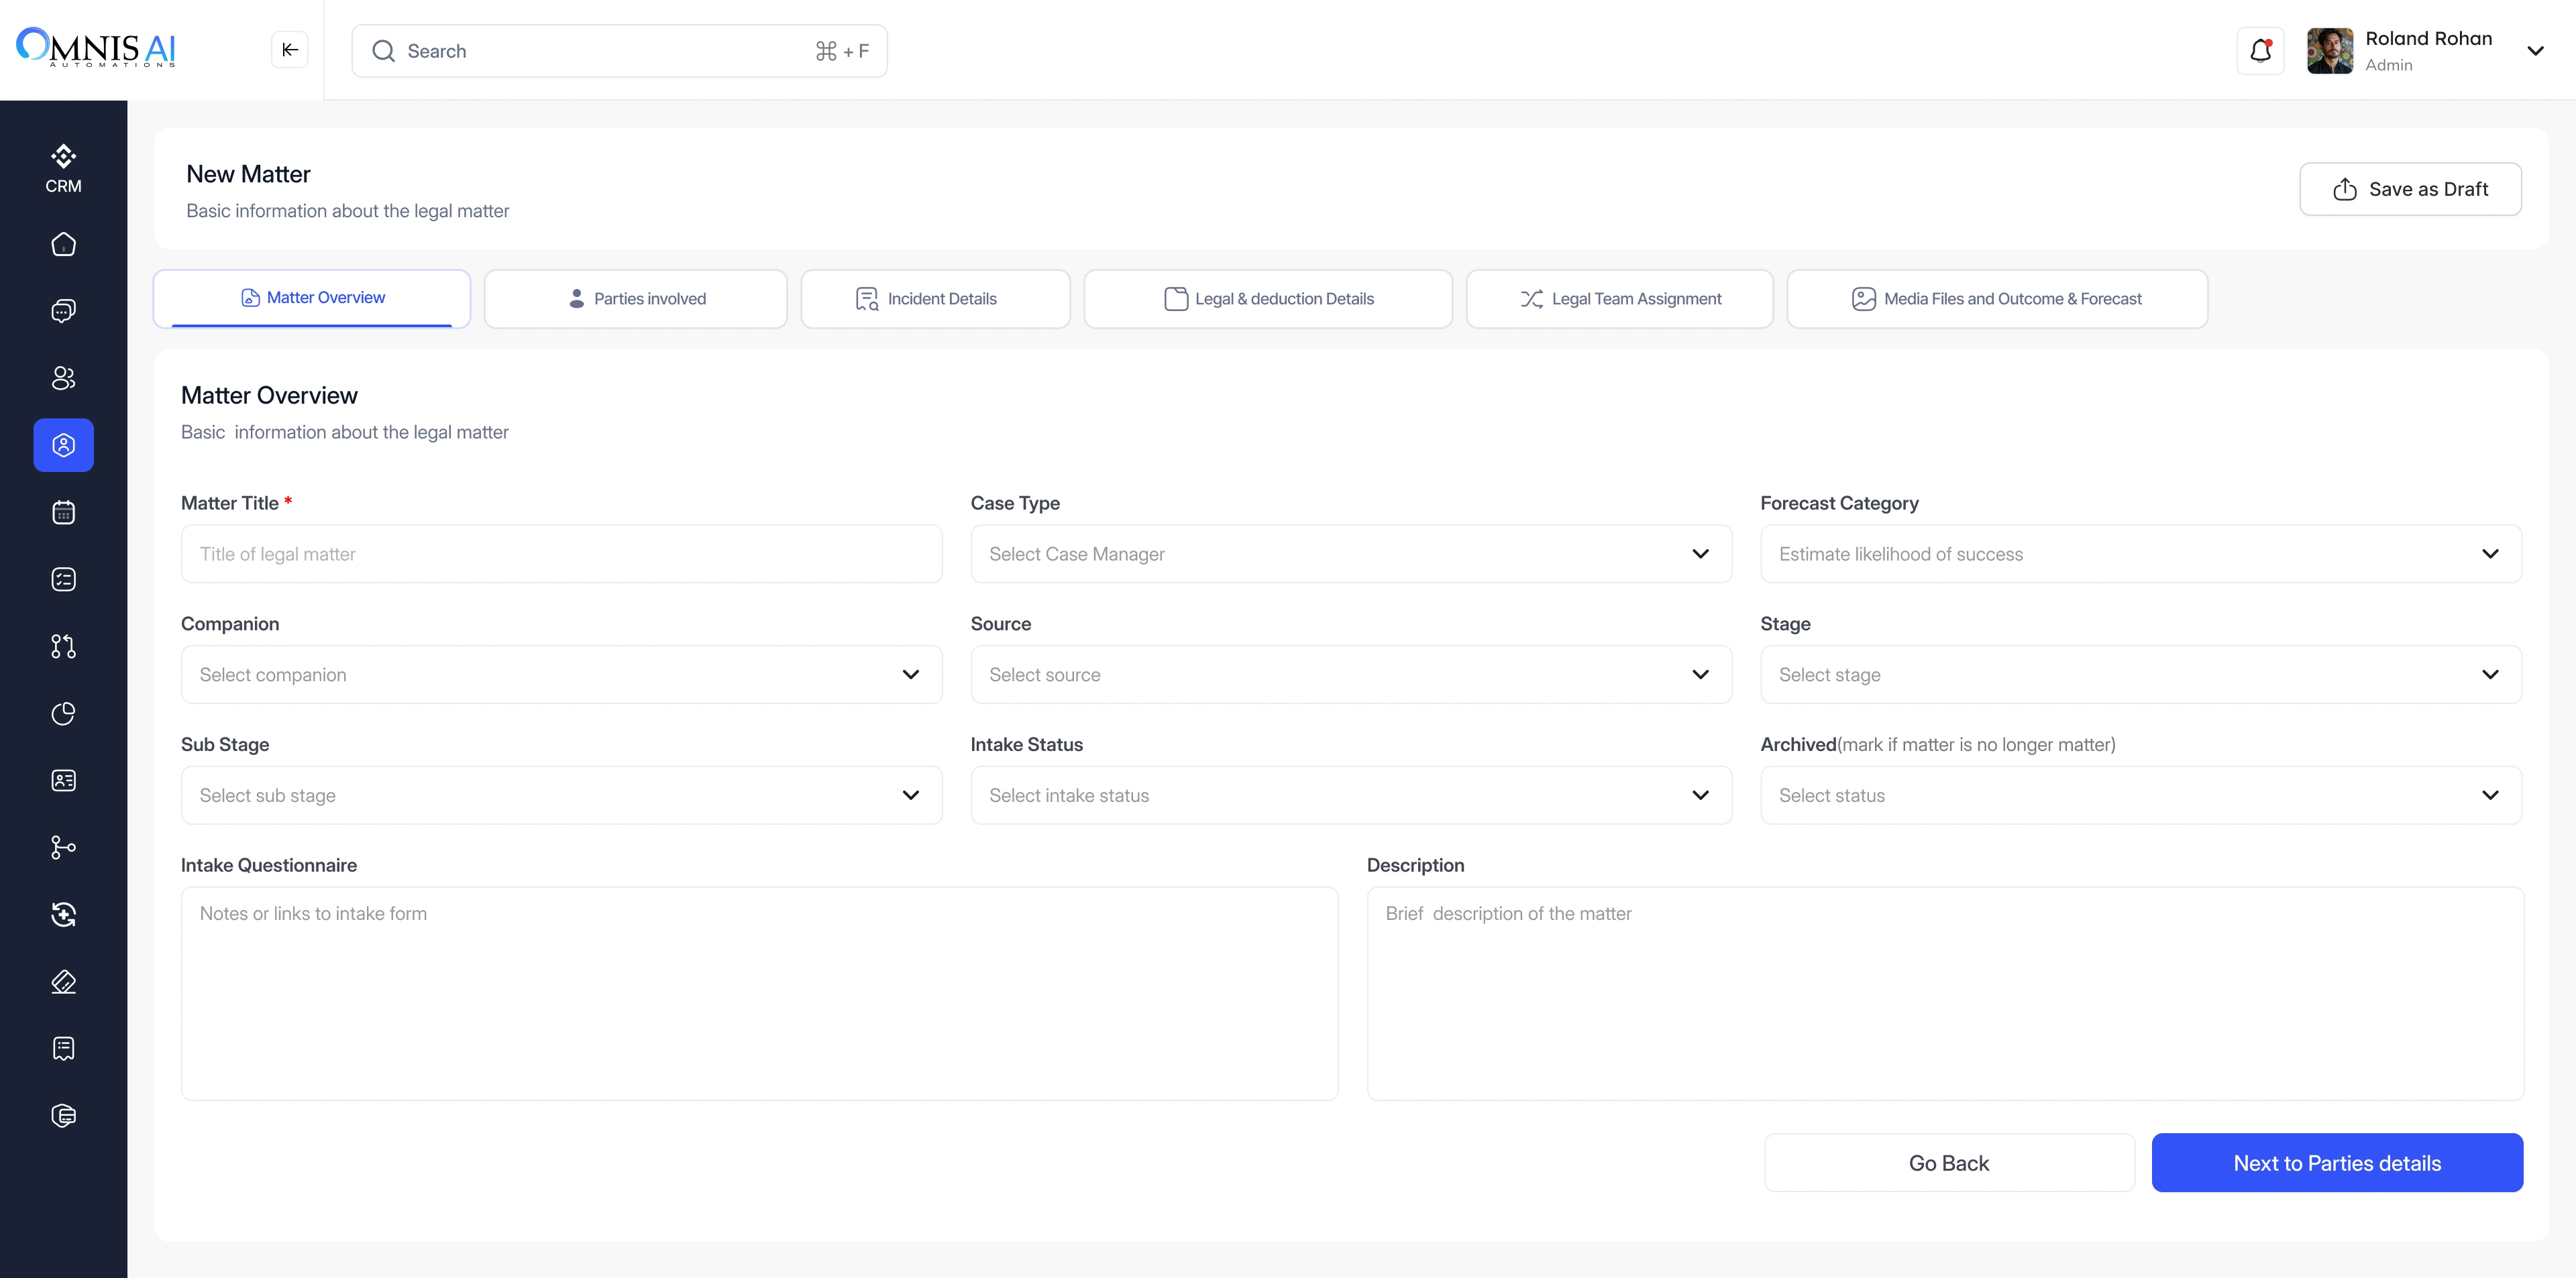
Task: Click the Matter Overview section heading
Action: (269, 396)
